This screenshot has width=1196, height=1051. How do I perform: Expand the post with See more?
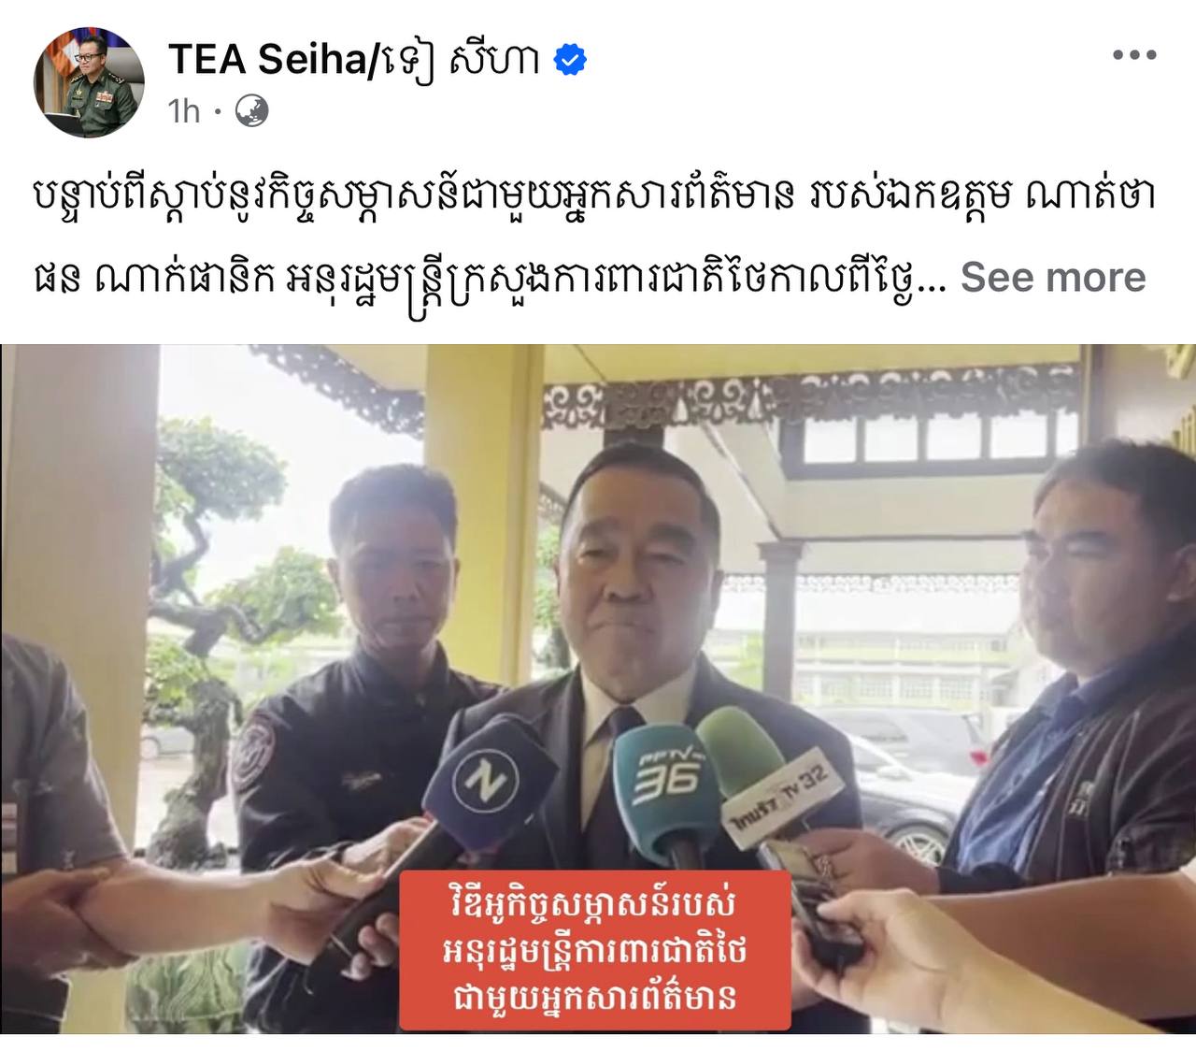point(1053,277)
